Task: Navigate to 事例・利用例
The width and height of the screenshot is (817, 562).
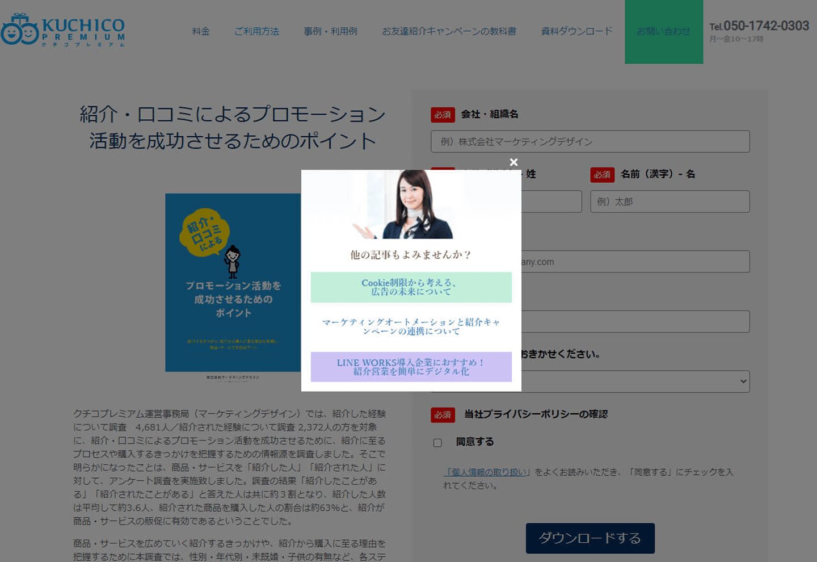Action: (331, 31)
